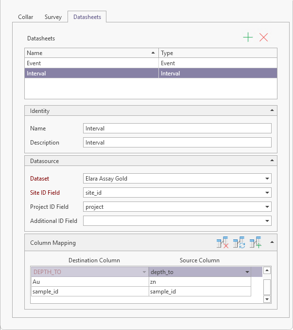The height and width of the screenshot is (330, 293).
Task: Remove column mapping icon
Action: [223, 242]
